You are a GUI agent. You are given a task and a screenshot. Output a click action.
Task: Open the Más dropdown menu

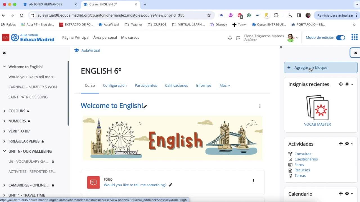tap(224, 85)
